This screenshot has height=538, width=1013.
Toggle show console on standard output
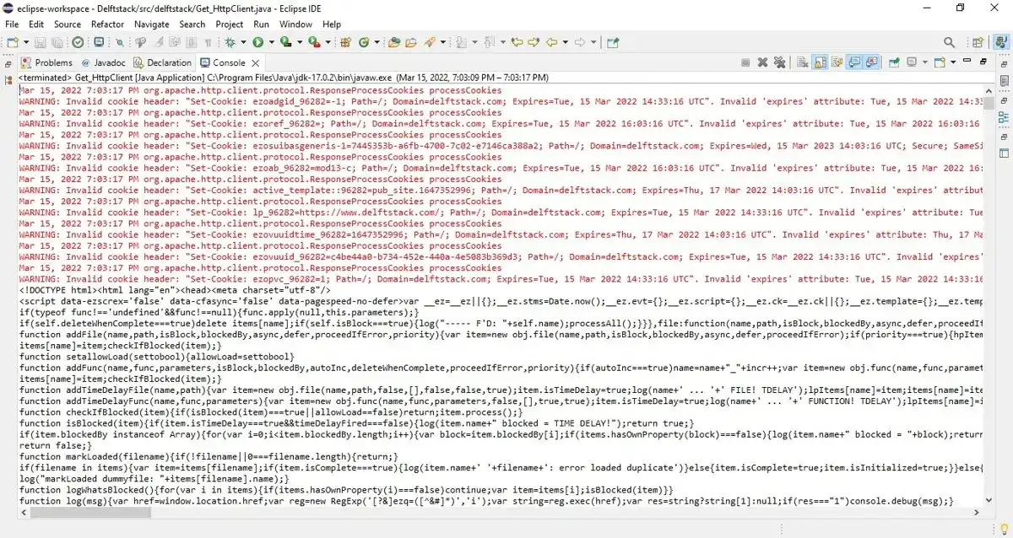click(x=854, y=62)
